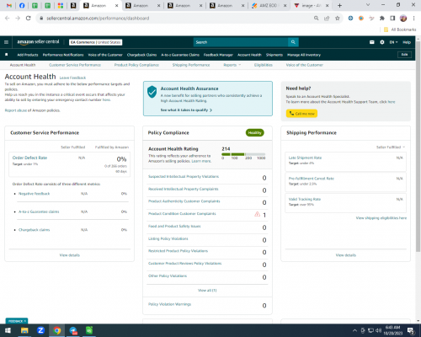This screenshot has width=421, height=337.
Task: Open the Help link in the header
Action: click(x=407, y=42)
